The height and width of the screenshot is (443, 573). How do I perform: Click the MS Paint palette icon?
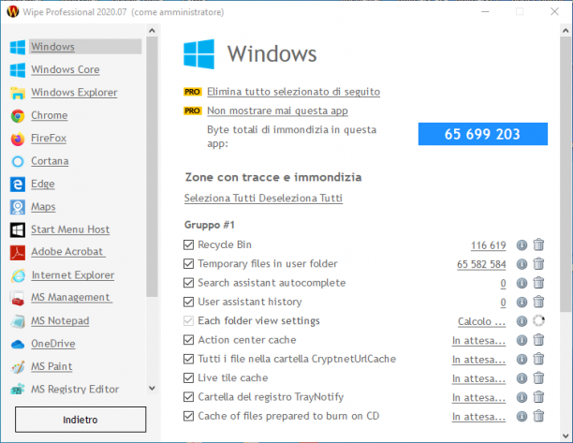pyautogui.click(x=18, y=367)
